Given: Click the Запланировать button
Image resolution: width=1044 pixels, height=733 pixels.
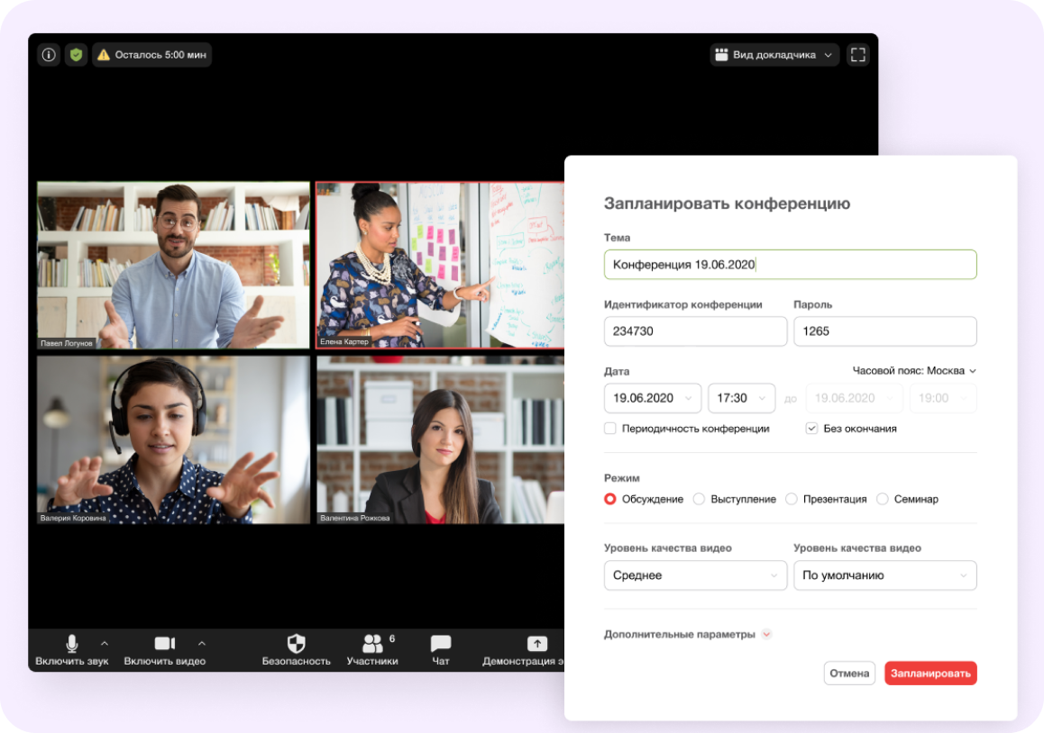Looking at the screenshot, I should [930, 674].
